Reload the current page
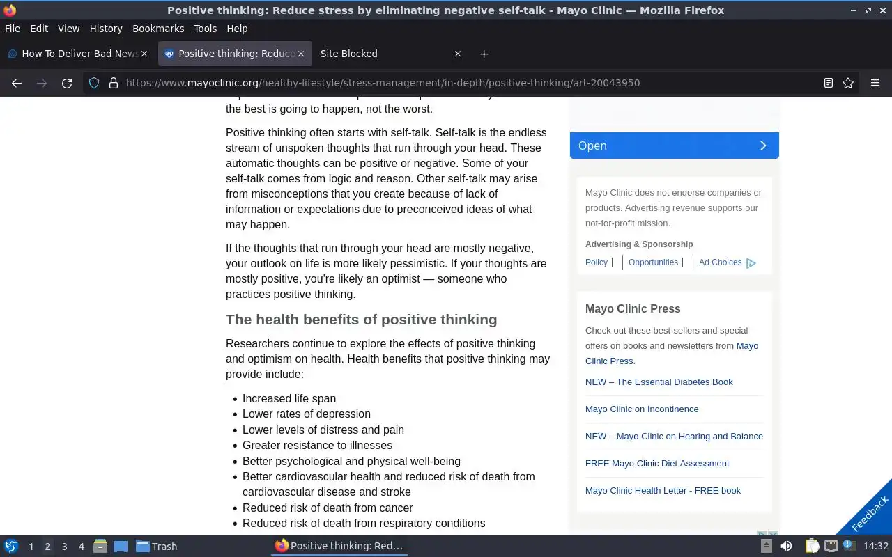This screenshot has width=892, height=557. click(x=67, y=83)
